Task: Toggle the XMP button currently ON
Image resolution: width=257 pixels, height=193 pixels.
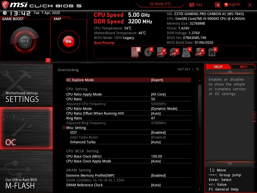Action: [69, 41]
